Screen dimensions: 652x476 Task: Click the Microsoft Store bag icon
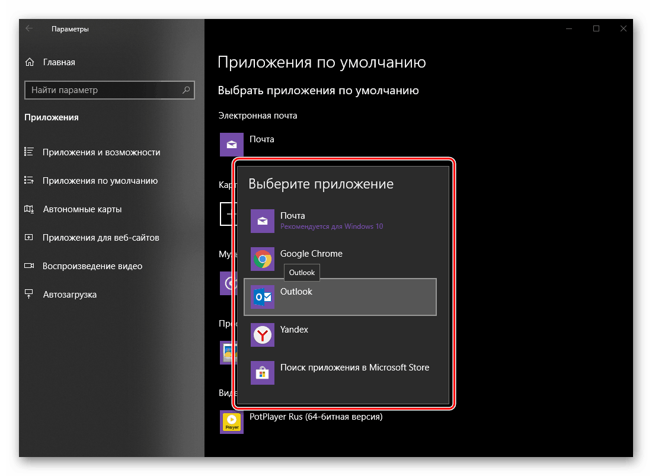[263, 372]
